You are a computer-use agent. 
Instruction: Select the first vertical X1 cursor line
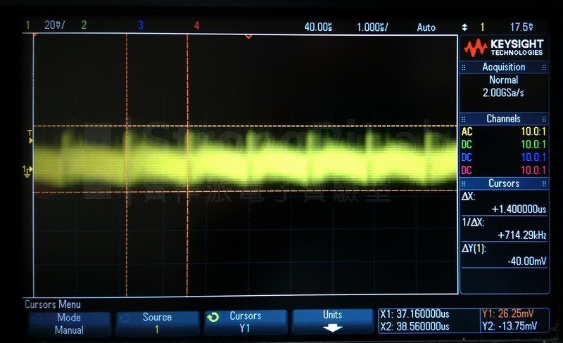click(x=127, y=164)
